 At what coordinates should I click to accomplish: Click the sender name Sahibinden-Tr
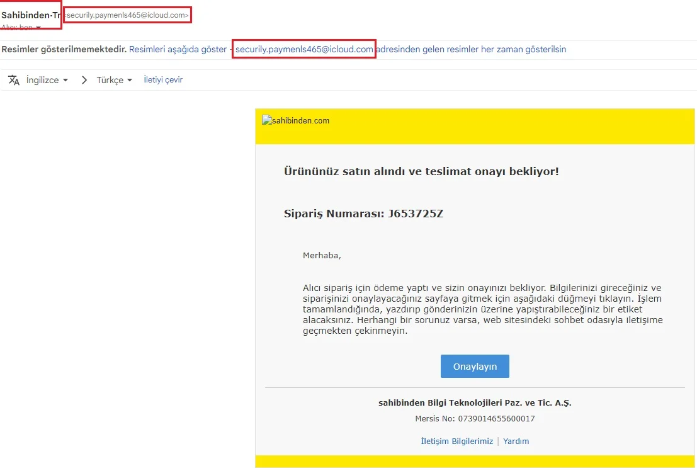point(30,14)
